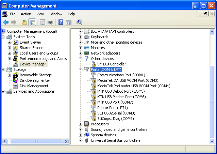Expand the Universal Serial Bus controllers node
This screenshot has height=154, width=217.
pyautogui.click(x=81, y=140)
